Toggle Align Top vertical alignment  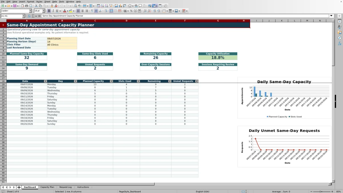(x=92, y=11)
